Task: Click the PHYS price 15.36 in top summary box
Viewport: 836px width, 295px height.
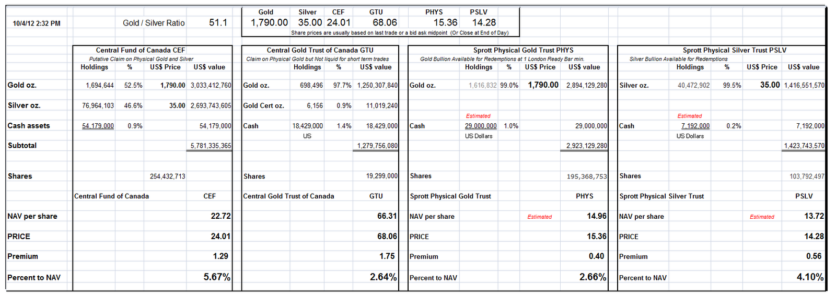Action: [445, 22]
